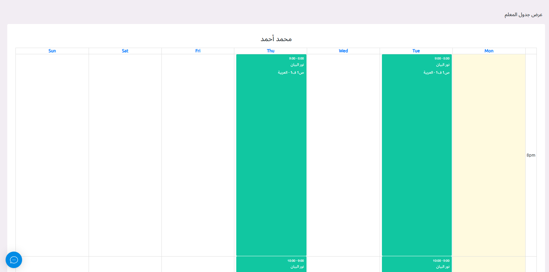The image size is (549, 272).
Task: Select the Thu column header
Action: pyautogui.click(x=271, y=51)
